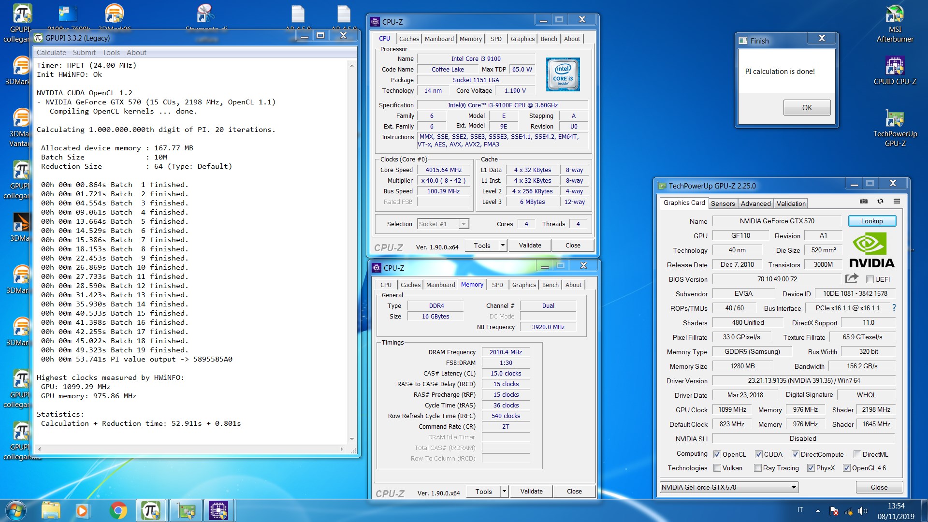Click NVIDIA logo in GPU-Z
This screenshot has width=928, height=522.
click(872, 250)
